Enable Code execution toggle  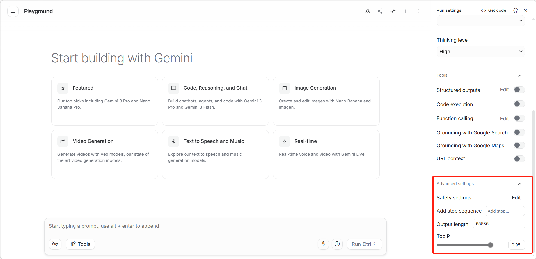tap(519, 104)
